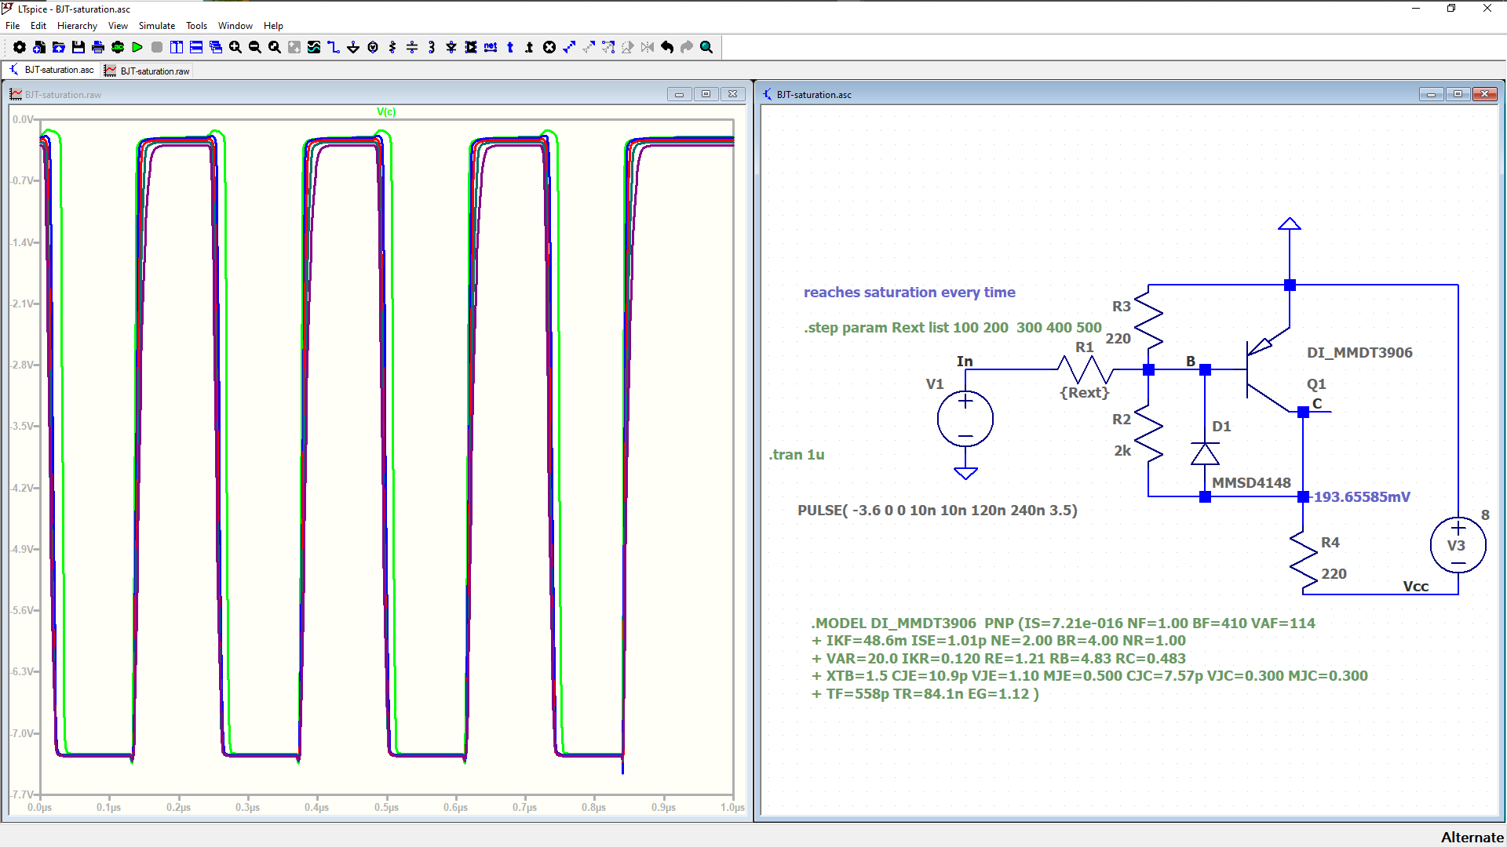
Task: Click the V1 voltage source symbol
Action: [x=965, y=420]
